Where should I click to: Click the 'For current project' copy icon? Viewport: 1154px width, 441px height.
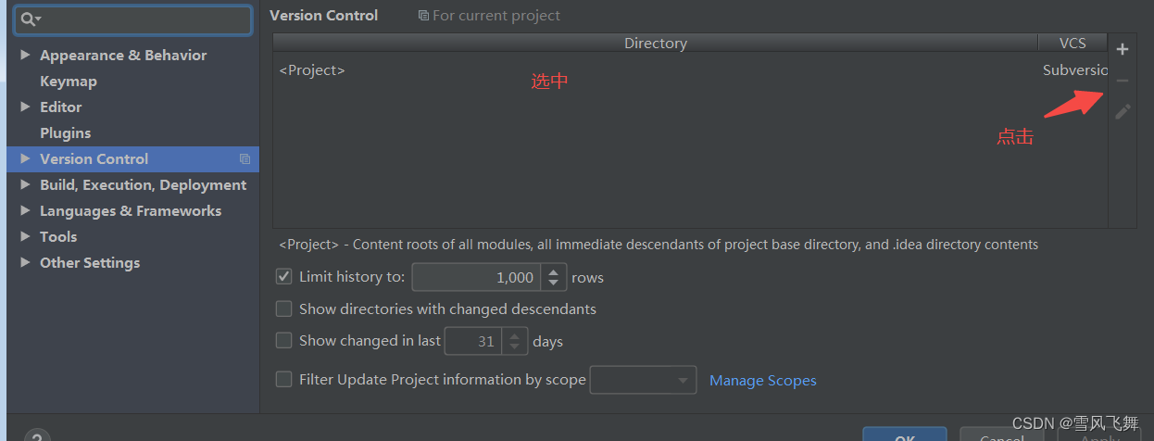click(423, 16)
